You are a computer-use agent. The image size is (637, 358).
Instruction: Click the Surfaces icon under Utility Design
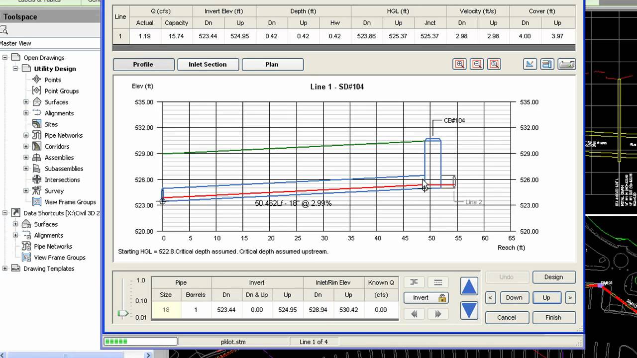coord(37,102)
